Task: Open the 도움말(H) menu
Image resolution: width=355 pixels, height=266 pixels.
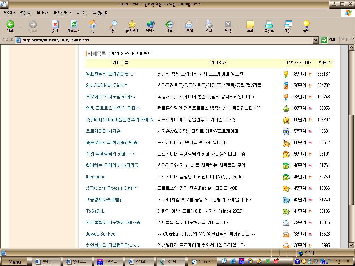Action: click(100, 13)
